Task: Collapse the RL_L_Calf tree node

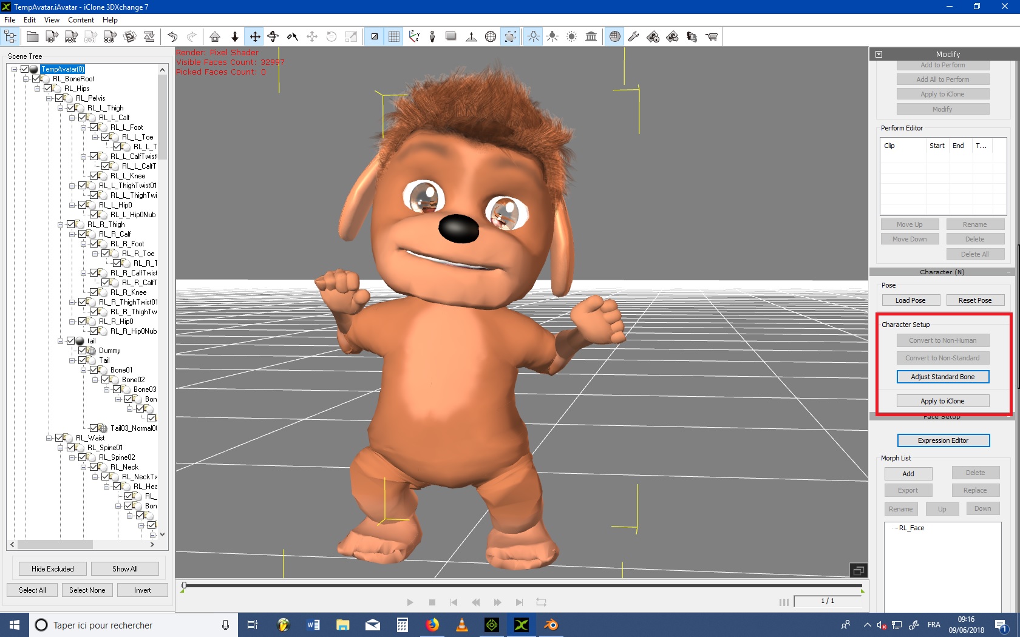Action: pyautogui.click(x=72, y=118)
